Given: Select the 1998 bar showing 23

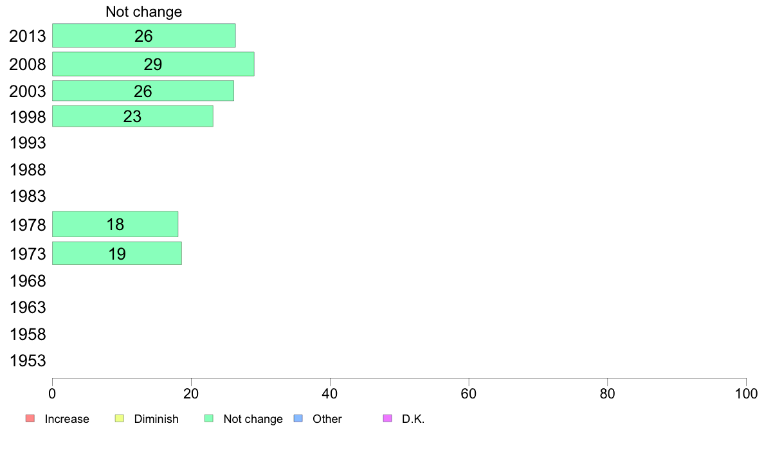Looking at the screenshot, I should tap(132, 116).
